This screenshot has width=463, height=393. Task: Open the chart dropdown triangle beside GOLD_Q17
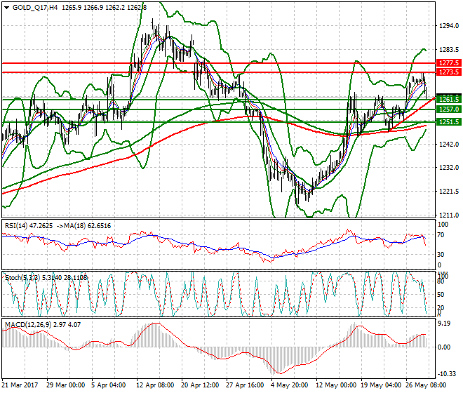[x=6, y=8]
